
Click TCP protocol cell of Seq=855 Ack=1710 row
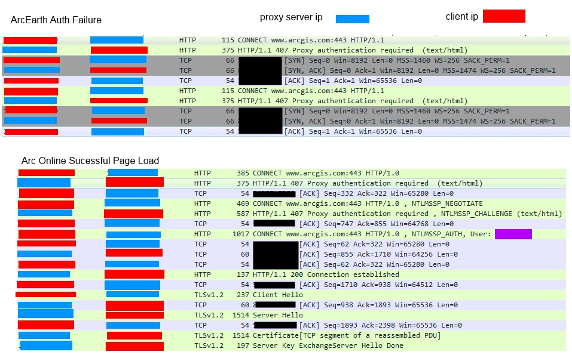[200, 255]
